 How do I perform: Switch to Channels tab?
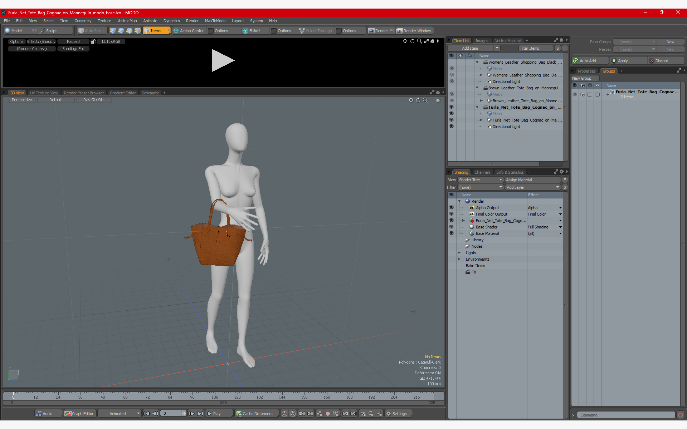[x=482, y=172]
